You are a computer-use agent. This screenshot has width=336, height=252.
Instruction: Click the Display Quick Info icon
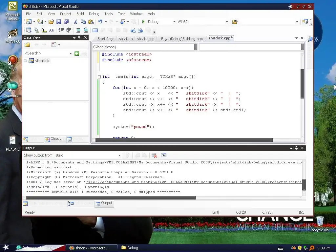pyautogui.click(x=44, y=30)
